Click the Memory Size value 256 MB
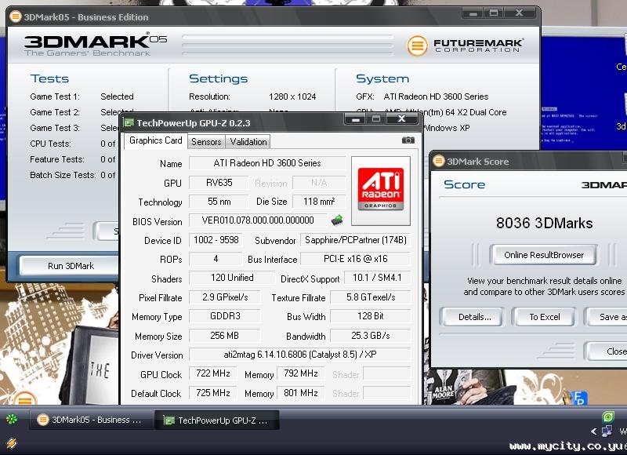Viewport: 627px width, 455px height. [225, 335]
